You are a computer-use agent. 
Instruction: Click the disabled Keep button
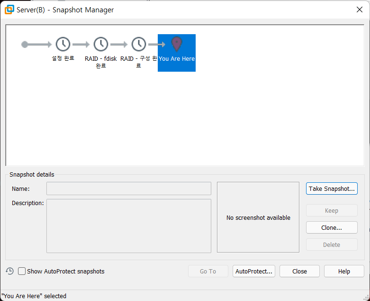click(x=332, y=210)
